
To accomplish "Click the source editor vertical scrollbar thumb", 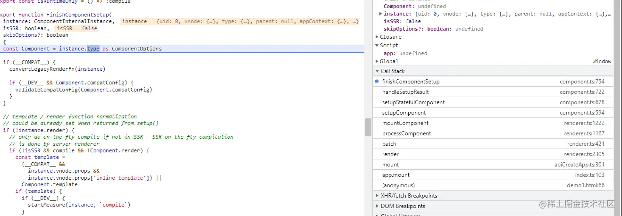I will click(368, 127).
